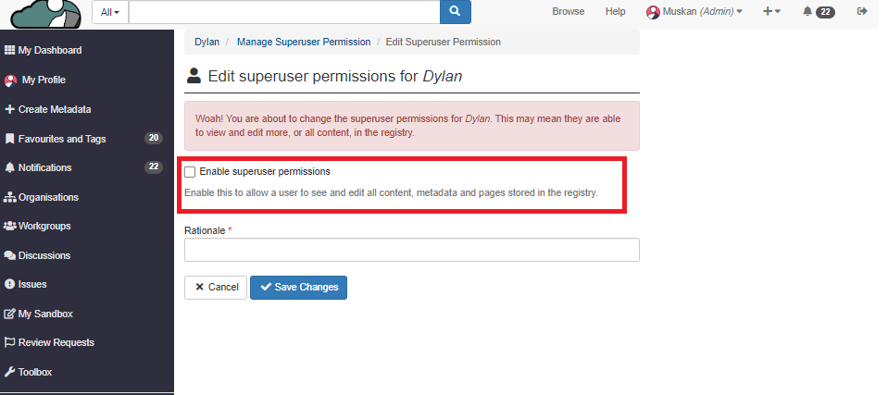Click the Create Metadata plus icon
The width and height of the screenshot is (888, 395).
[x=10, y=109]
